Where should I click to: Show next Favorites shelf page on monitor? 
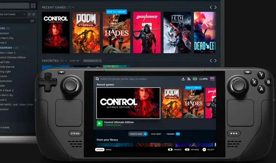click(x=215, y=60)
